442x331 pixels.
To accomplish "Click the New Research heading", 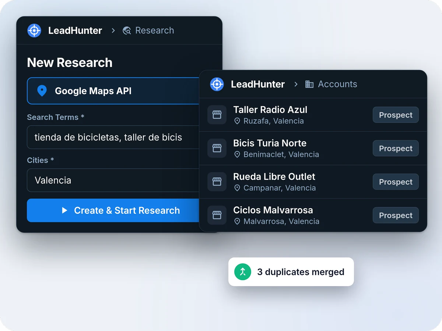I will tap(70, 63).
